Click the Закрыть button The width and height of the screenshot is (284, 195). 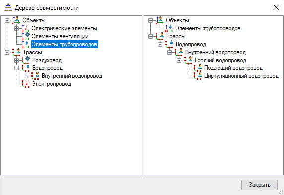click(259, 185)
